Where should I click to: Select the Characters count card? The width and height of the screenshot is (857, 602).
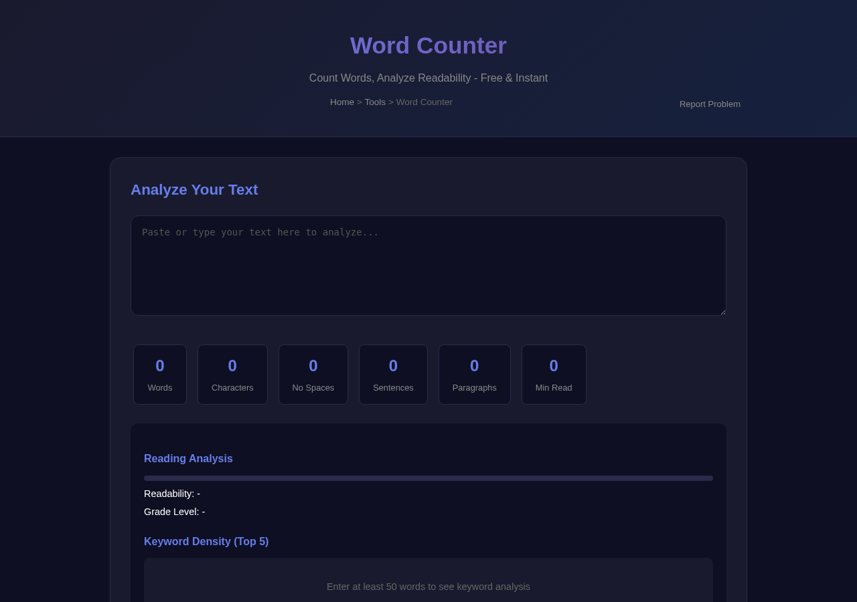pos(232,375)
